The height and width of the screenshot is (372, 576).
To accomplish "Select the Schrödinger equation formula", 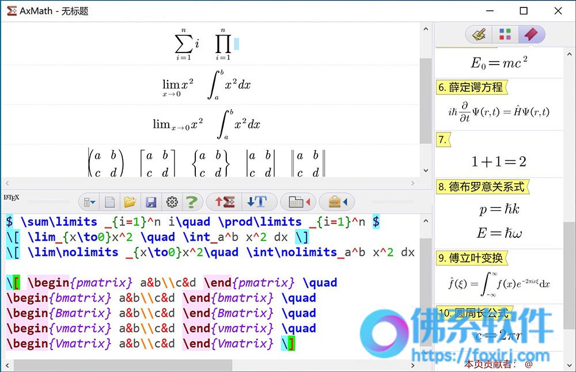I will [x=498, y=112].
